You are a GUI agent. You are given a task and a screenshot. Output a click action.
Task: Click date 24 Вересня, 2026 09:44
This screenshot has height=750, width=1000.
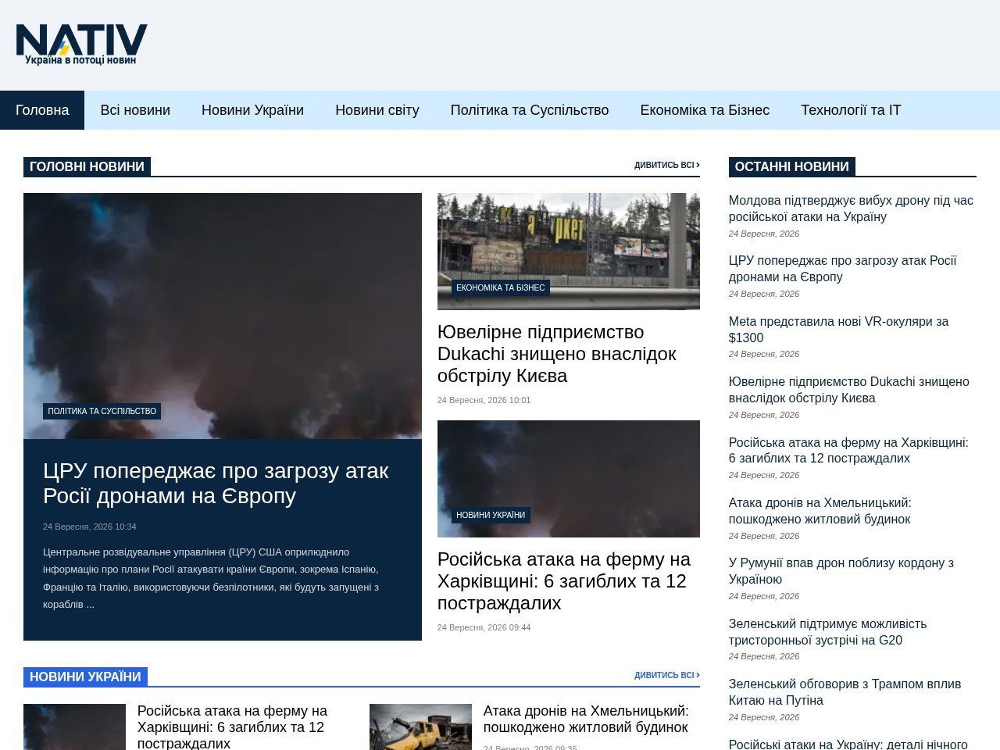[484, 627]
